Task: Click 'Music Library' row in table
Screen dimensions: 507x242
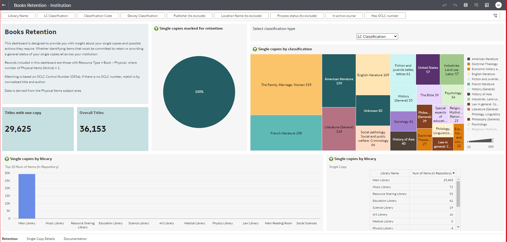Action: point(413,187)
